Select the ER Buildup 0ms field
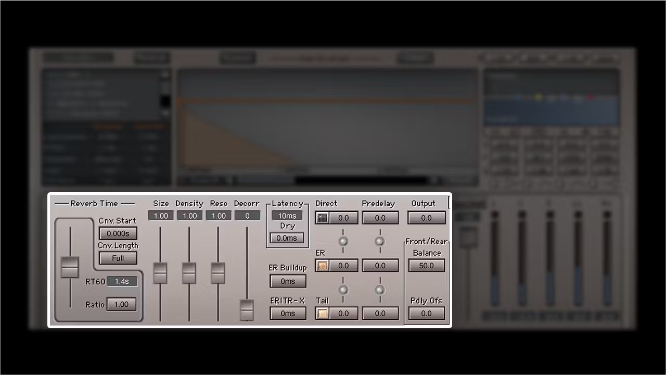This screenshot has width=666, height=375. (x=288, y=281)
